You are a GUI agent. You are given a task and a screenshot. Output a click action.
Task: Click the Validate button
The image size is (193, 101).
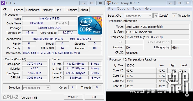tap(73, 97)
